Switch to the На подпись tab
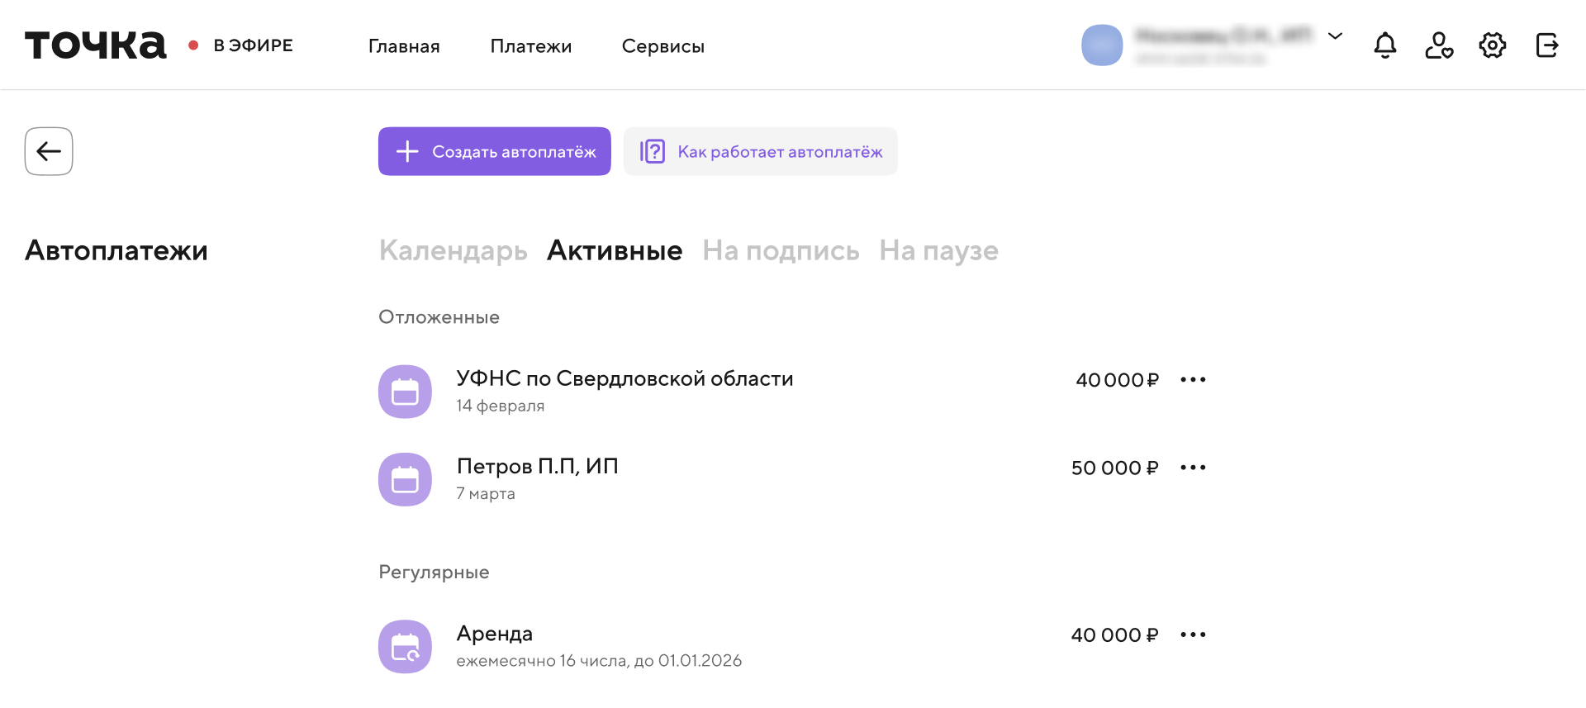1586x708 pixels. [x=781, y=250]
